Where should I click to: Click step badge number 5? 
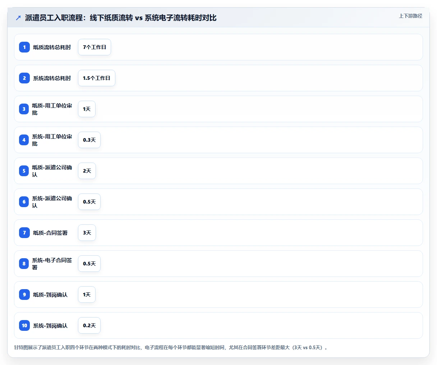coord(24,171)
